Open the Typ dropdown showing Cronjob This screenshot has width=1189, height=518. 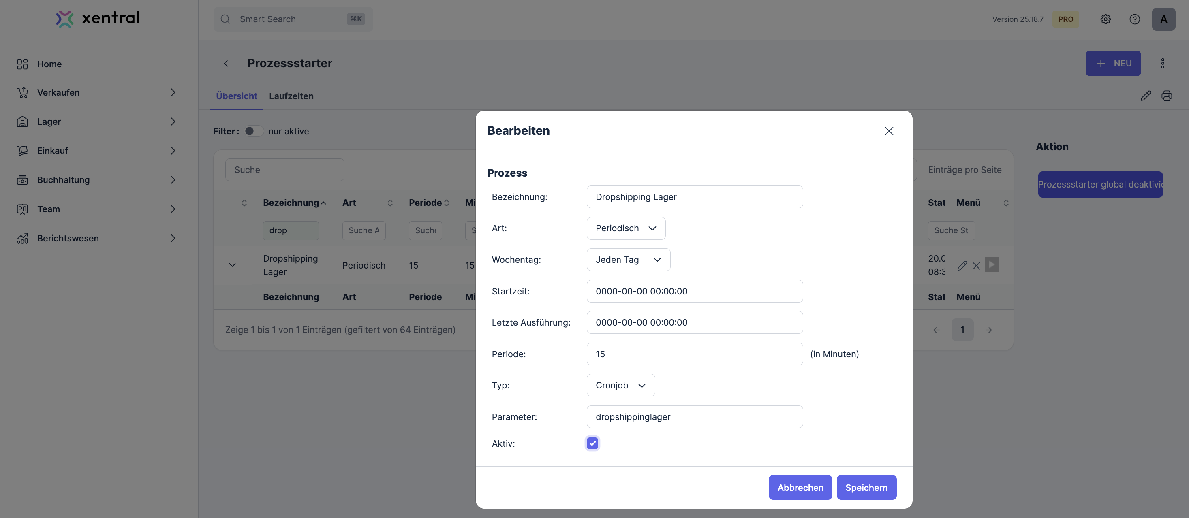(x=620, y=385)
